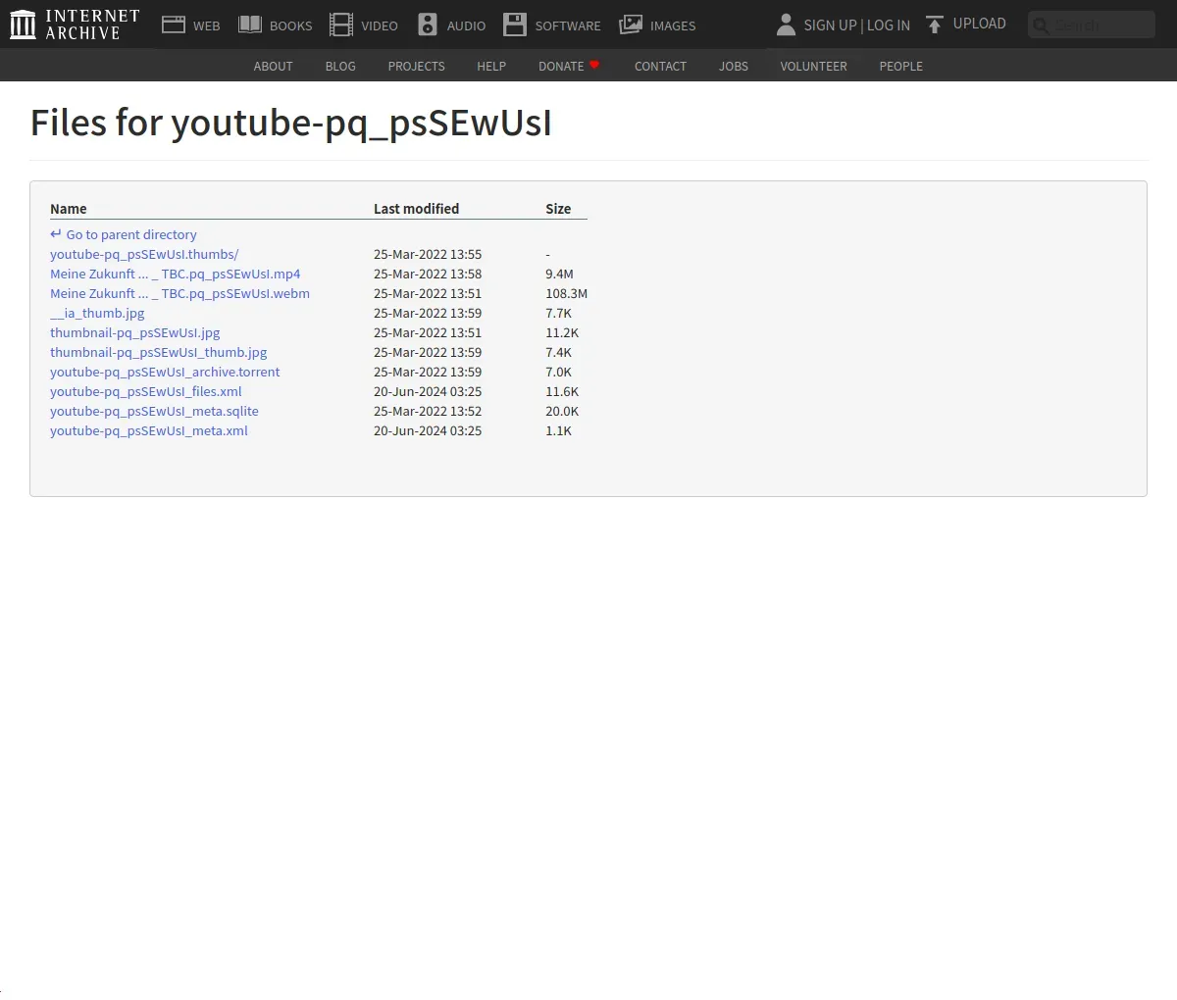Open the CONTACT menu item

click(x=660, y=66)
